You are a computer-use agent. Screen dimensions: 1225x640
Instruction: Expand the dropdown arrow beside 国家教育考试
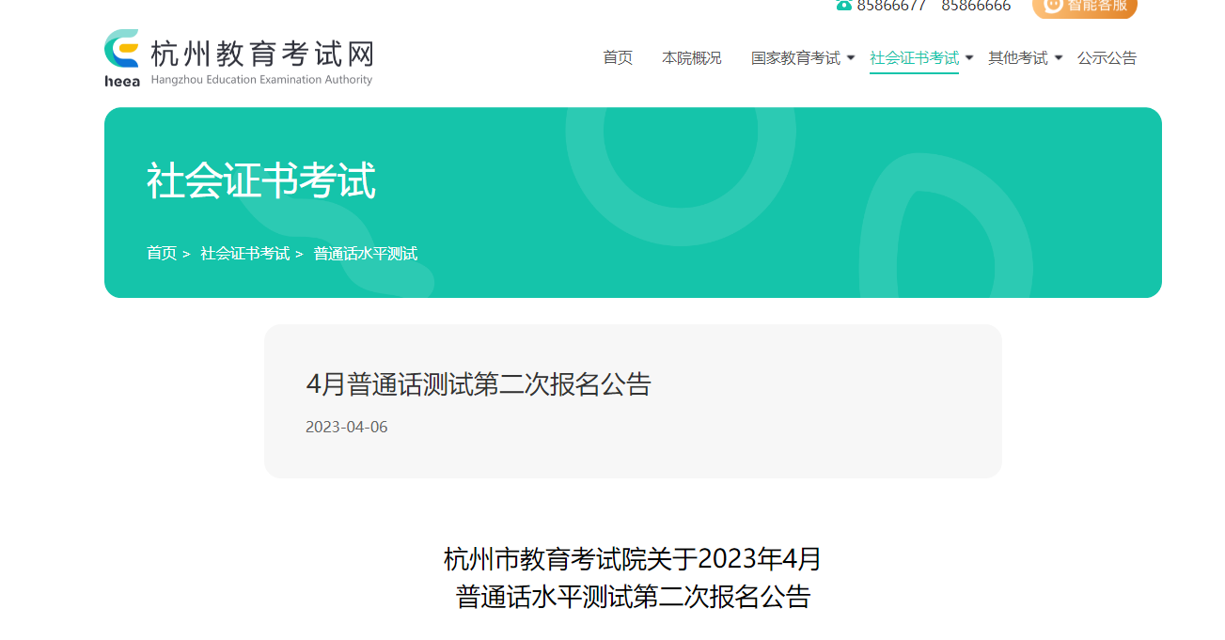[x=851, y=58]
